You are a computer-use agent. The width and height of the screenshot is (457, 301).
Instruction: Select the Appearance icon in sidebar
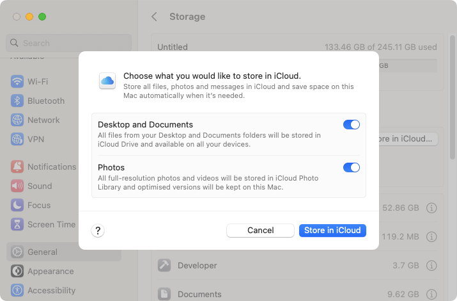17,272
